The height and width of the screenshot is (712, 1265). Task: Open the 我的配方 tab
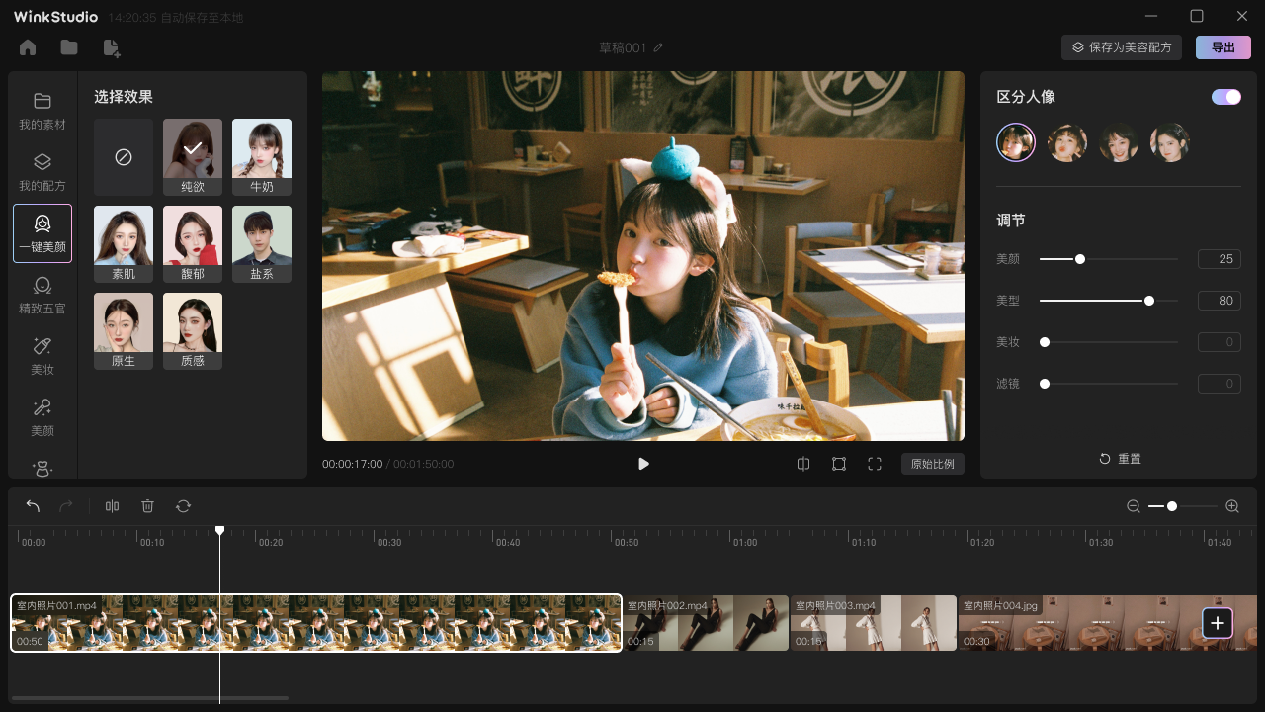42,171
